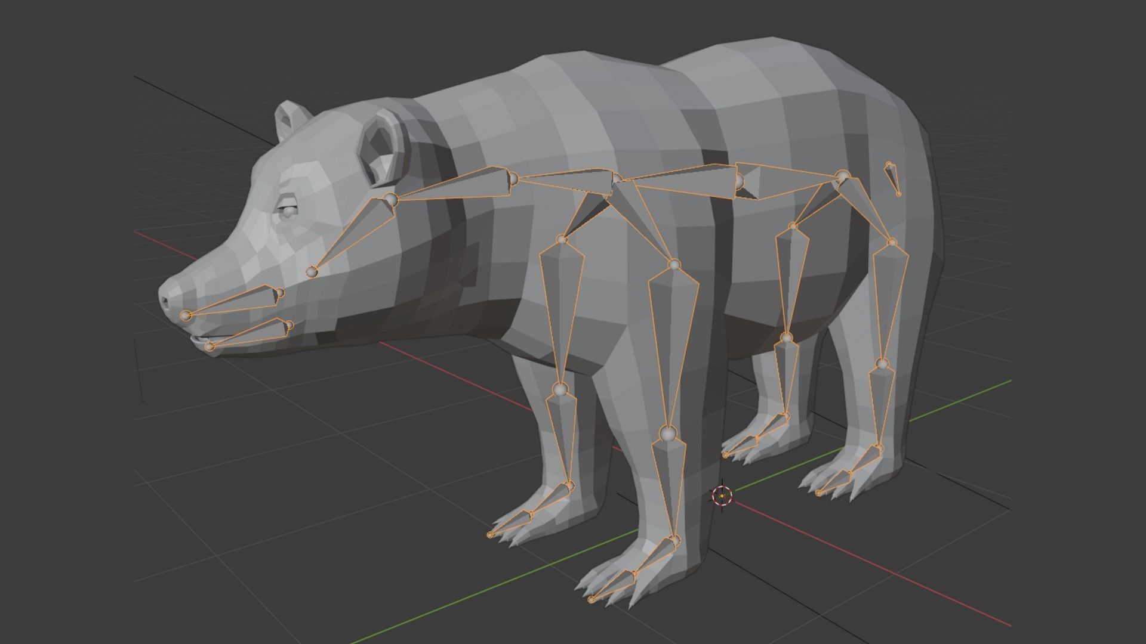Select the far front leg's upper bone
The height and width of the screenshot is (644, 1146).
561,313
